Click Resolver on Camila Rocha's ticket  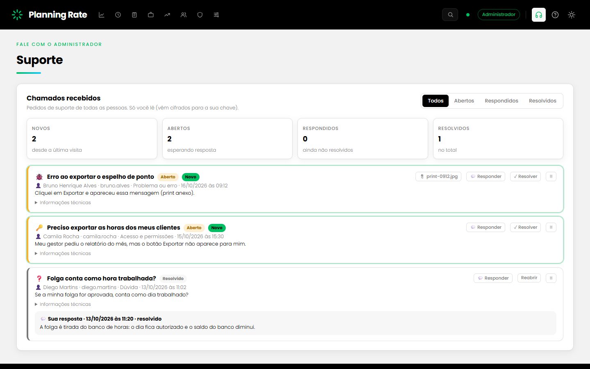click(525, 228)
